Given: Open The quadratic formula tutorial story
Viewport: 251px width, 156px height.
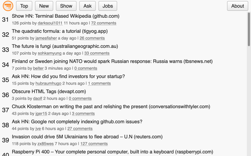Looking at the screenshot, I should pyautogui.click(x=60, y=31).
